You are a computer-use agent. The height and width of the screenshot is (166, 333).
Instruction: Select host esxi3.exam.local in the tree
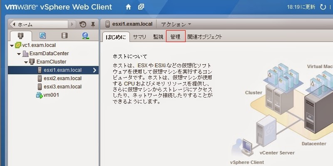click(62, 87)
